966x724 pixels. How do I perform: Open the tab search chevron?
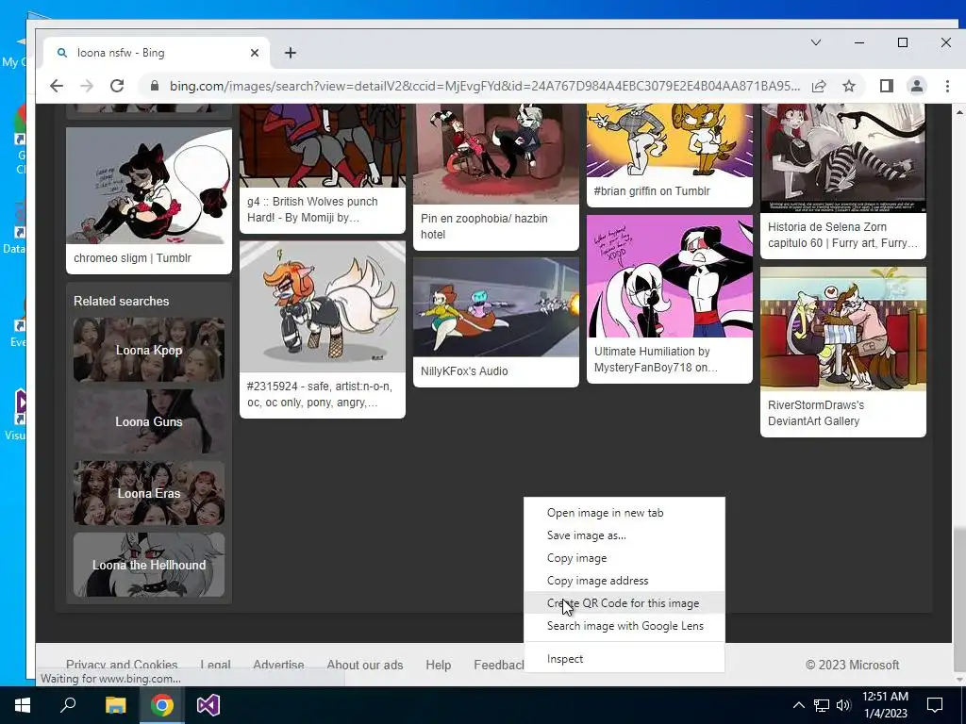(x=816, y=42)
